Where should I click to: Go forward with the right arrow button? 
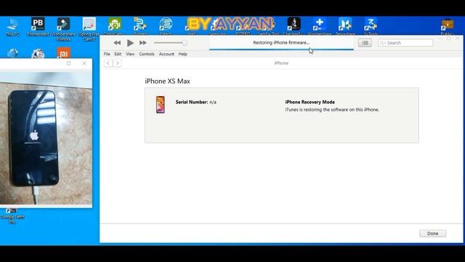[x=118, y=63]
